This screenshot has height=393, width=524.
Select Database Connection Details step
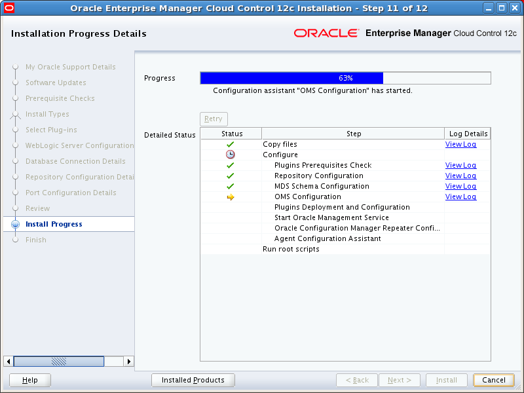[x=75, y=161]
